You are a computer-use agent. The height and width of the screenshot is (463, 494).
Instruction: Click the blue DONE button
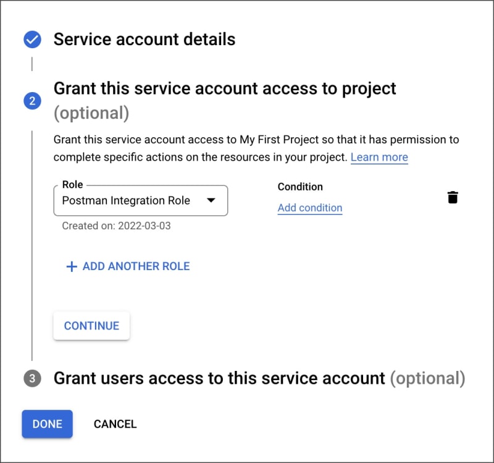(48, 424)
